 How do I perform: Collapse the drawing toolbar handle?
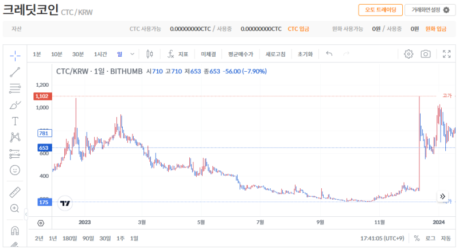click(x=26, y=215)
